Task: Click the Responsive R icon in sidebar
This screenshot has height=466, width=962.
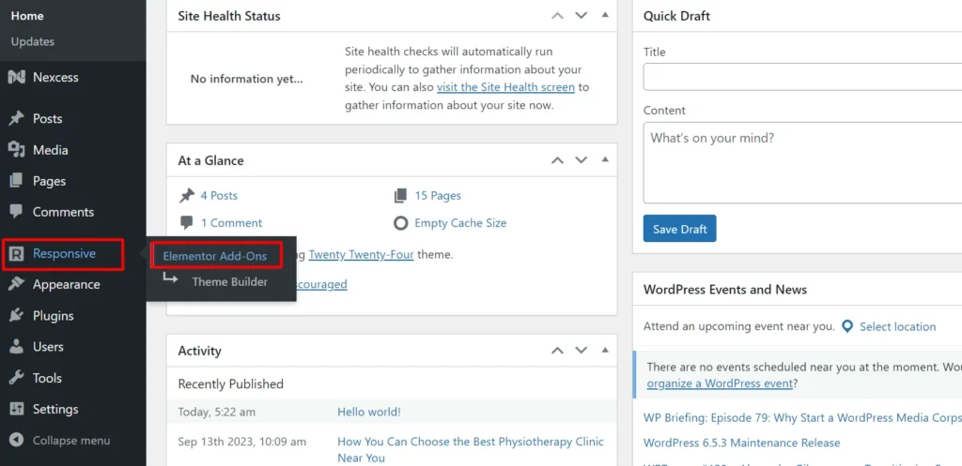Action: [x=17, y=253]
